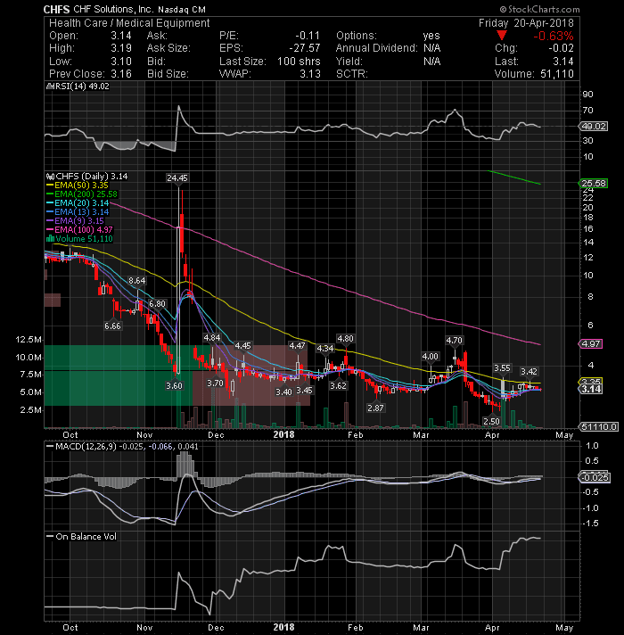624x635 pixels.
Task: Click the Options yes value
Action: [431, 36]
